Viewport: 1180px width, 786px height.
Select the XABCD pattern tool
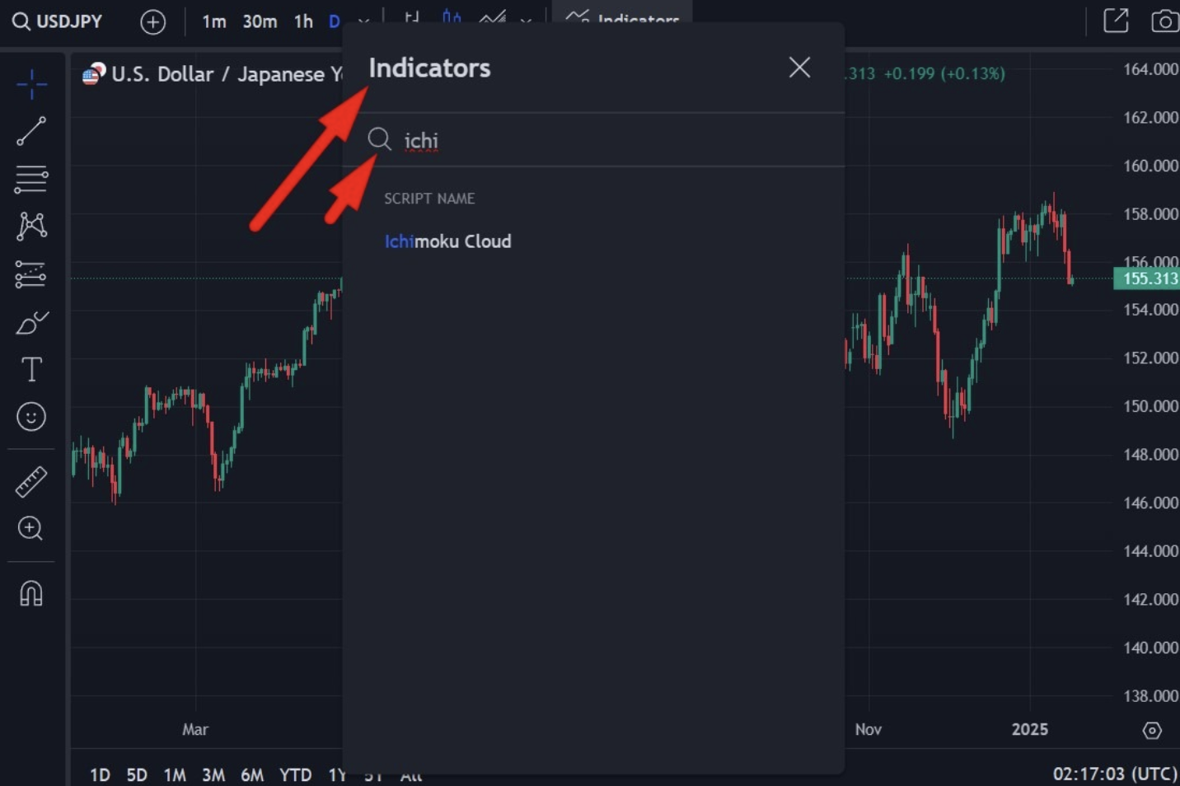coord(31,226)
